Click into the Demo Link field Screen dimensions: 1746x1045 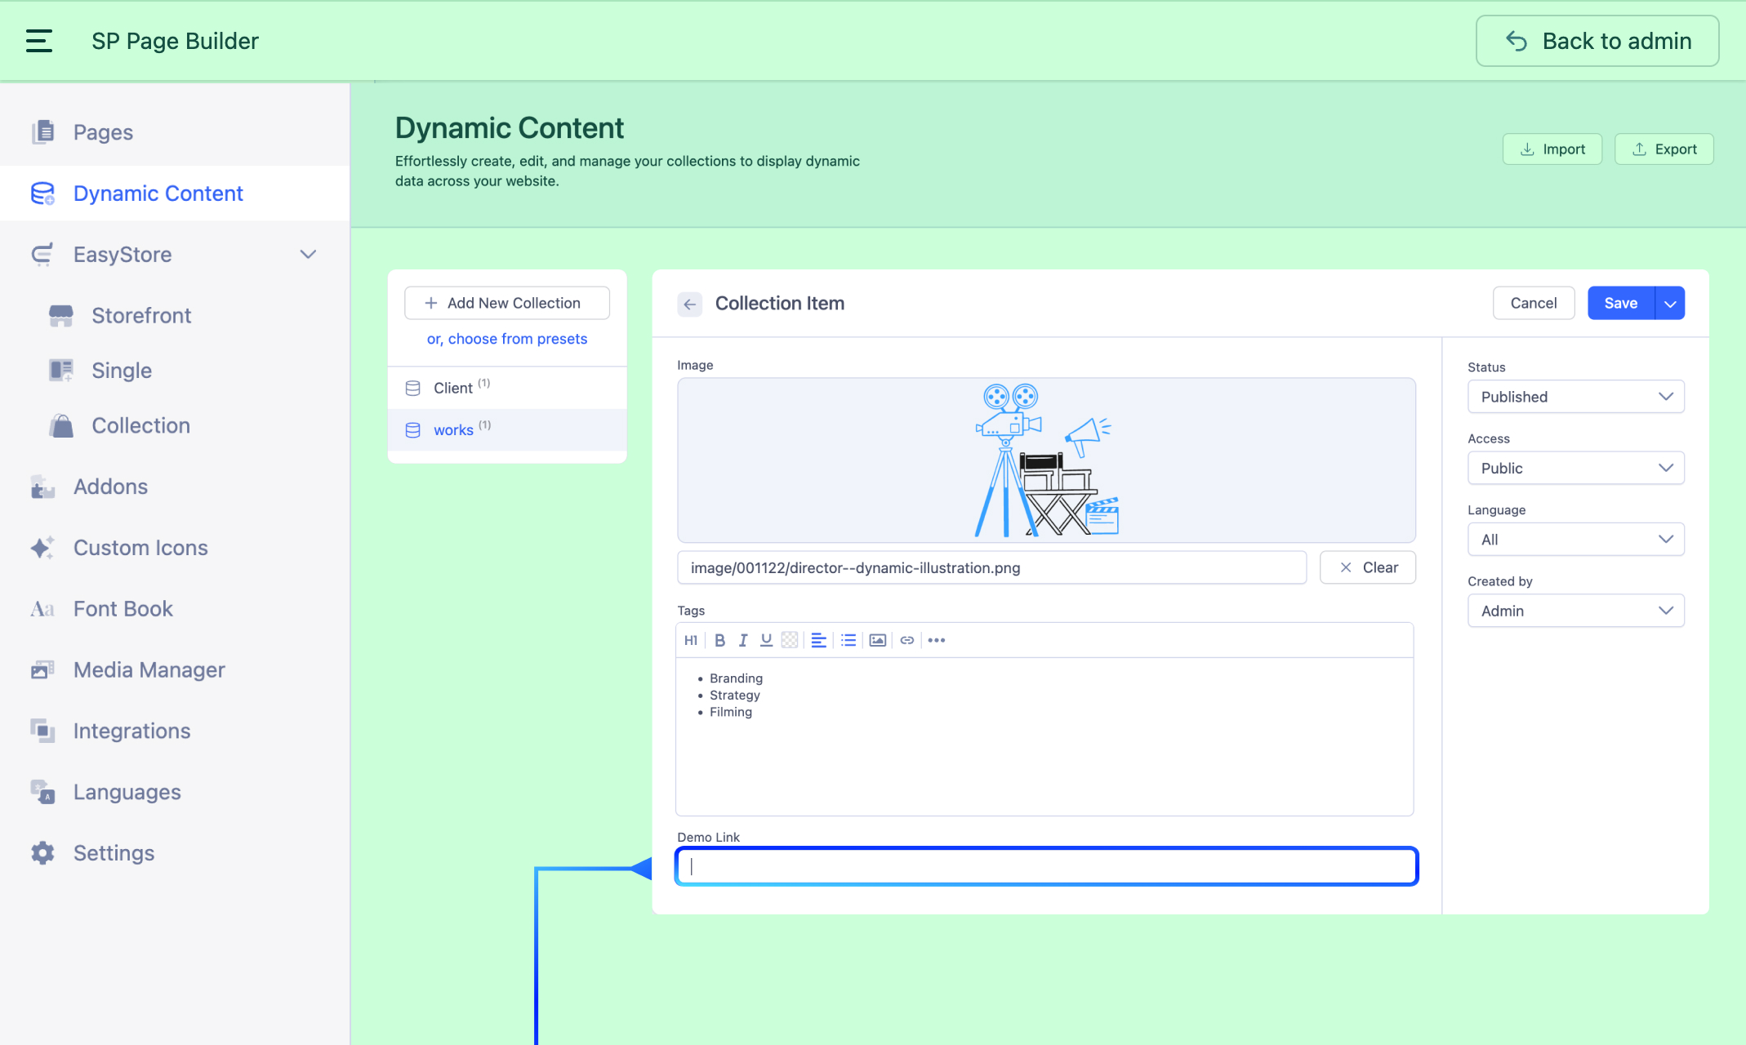point(1045,866)
